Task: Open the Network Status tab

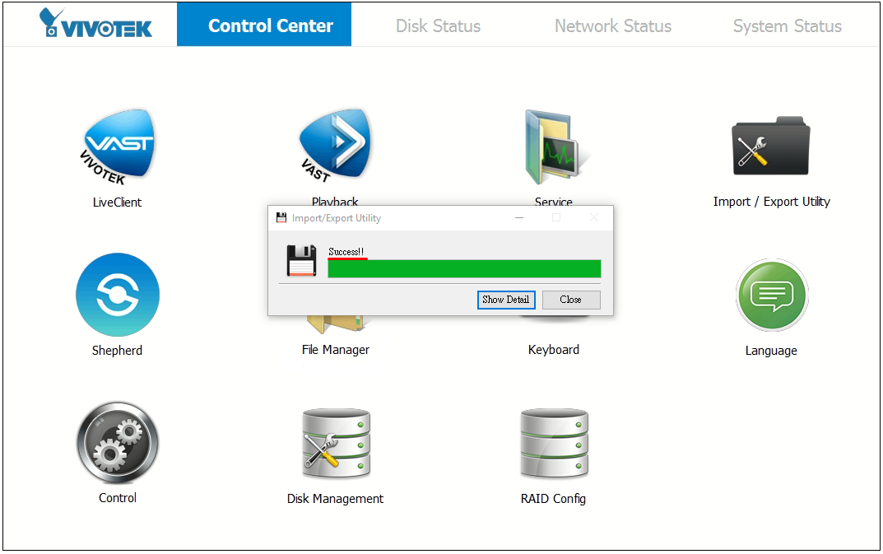Action: coord(613,26)
